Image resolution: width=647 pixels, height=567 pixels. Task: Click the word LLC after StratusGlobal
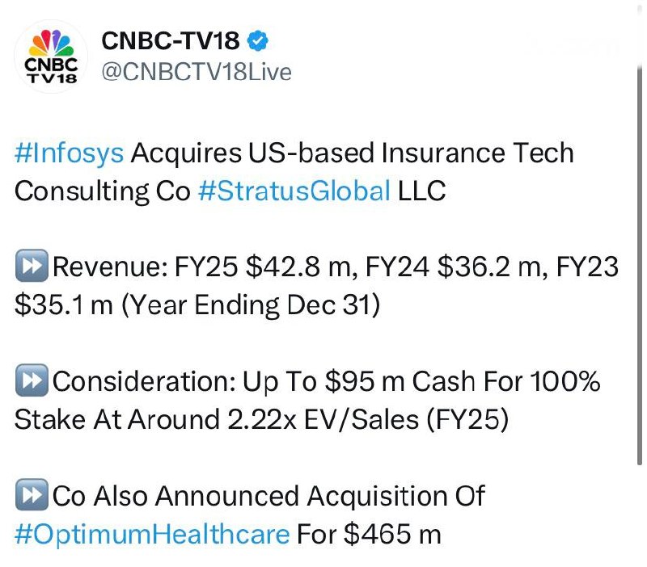(422, 191)
